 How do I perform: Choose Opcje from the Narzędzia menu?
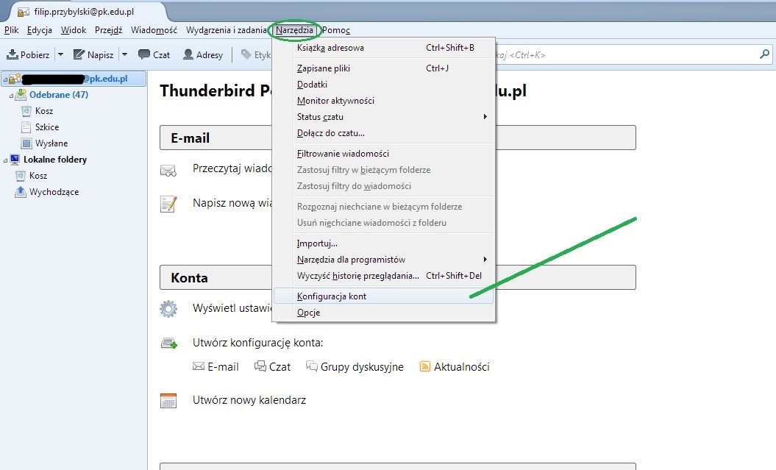(308, 313)
